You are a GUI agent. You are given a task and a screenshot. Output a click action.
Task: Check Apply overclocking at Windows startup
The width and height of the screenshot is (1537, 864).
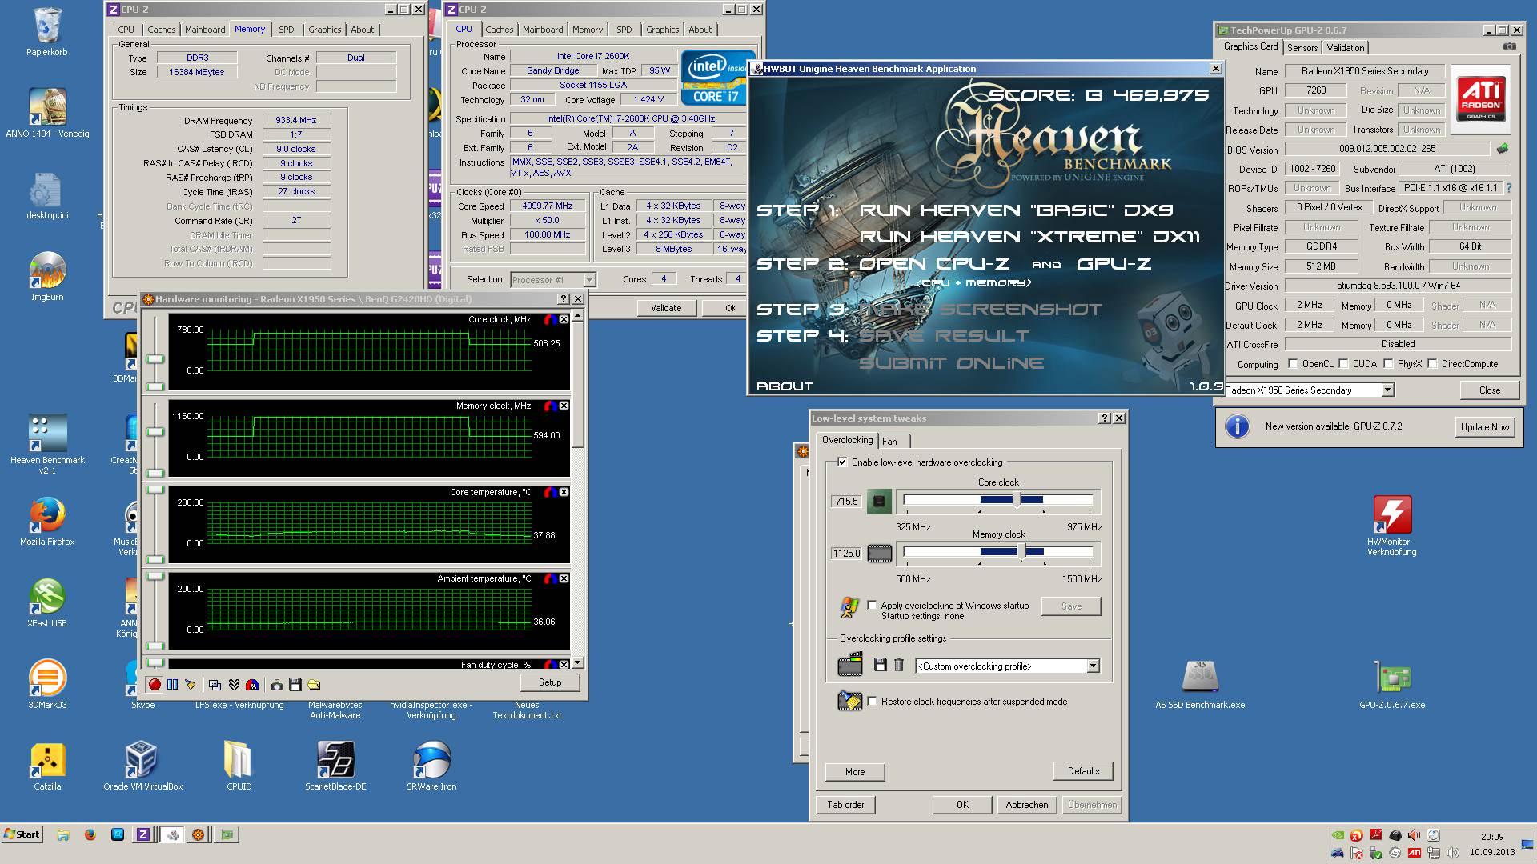coord(873,606)
